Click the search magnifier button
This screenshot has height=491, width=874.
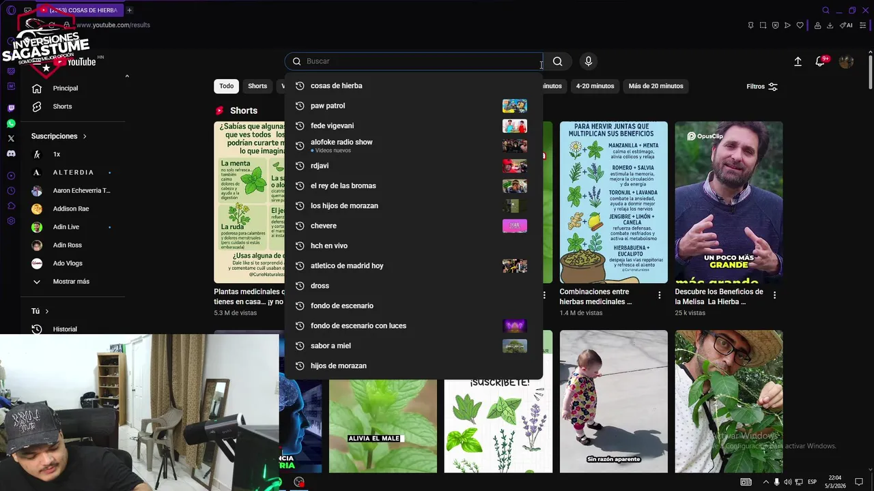click(558, 61)
